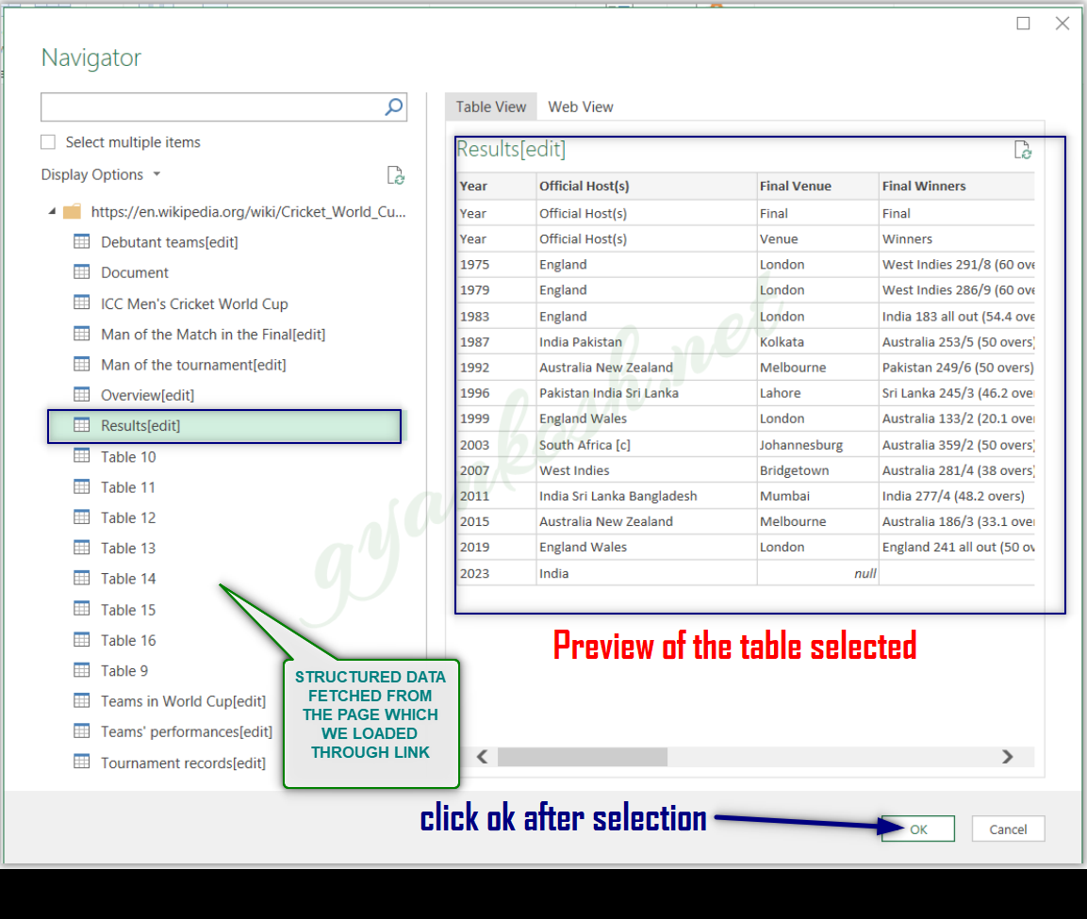Viewport: 1087px width, 919px height.
Task: Click the table icon of Table 9
Action: tap(82, 670)
